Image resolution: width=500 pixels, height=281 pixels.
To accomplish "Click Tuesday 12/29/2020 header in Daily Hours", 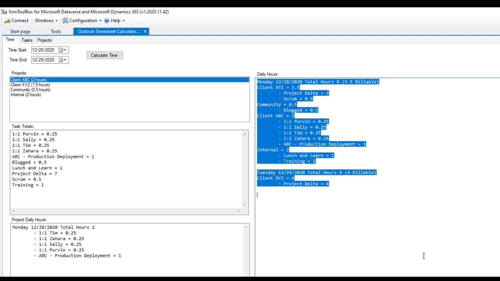I will (x=317, y=173).
